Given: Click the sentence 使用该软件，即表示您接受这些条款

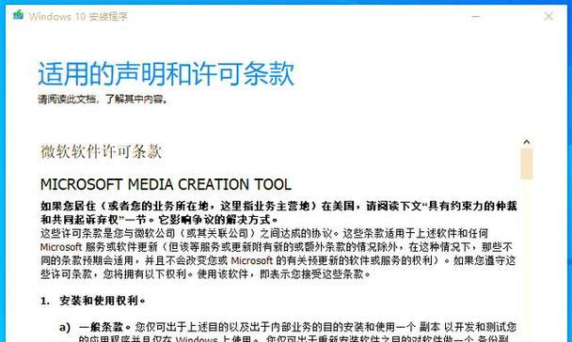Looking at the screenshot, I should 283,274.
